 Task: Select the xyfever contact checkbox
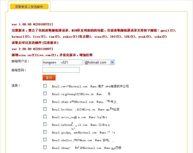45,124
